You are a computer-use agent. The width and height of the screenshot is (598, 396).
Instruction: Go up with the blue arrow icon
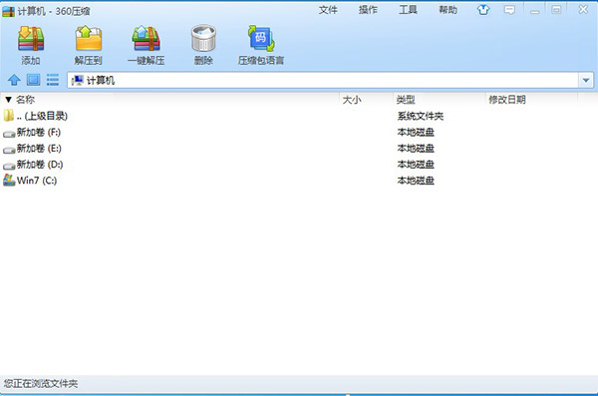14,80
